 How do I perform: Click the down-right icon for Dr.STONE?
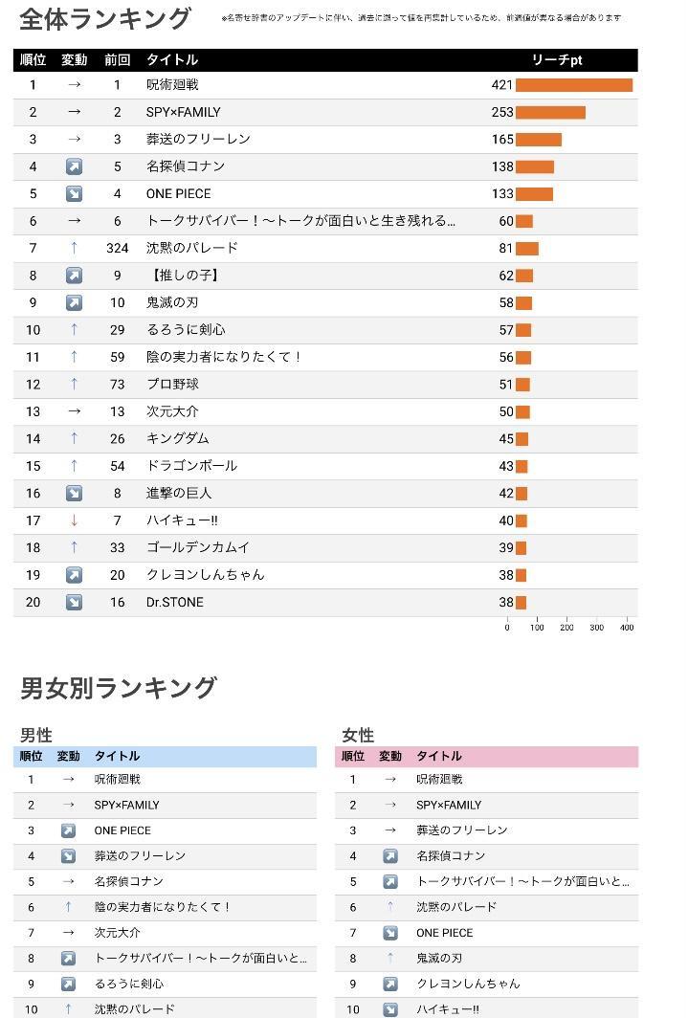pyautogui.click(x=74, y=603)
